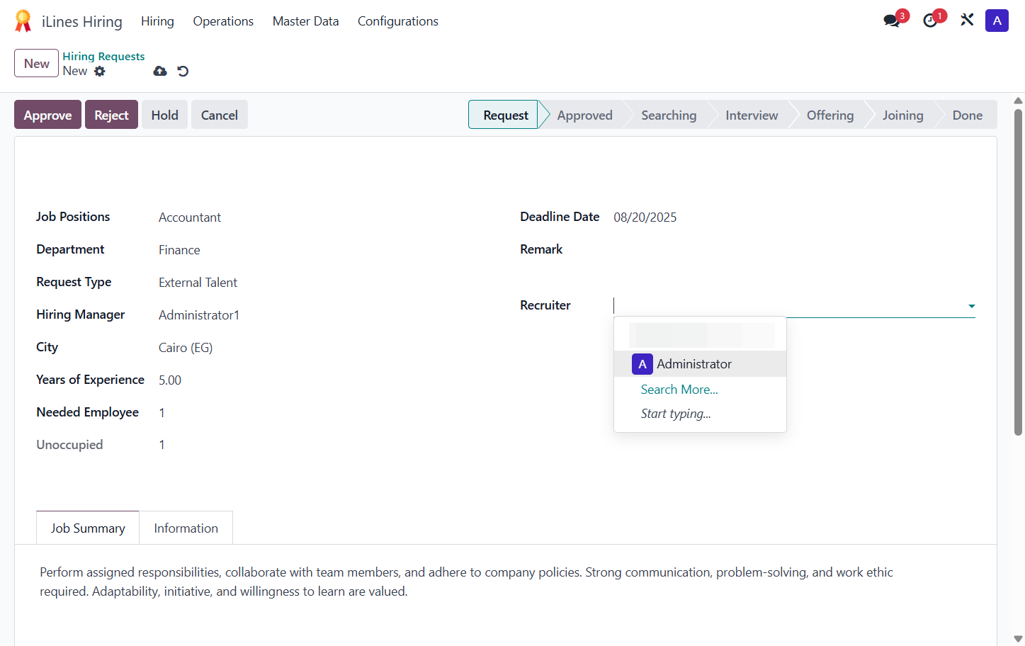Save the record with the cloud upload icon
The width and height of the screenshot is (1025, 646).
pyautogui.click(x=160, y=71)
